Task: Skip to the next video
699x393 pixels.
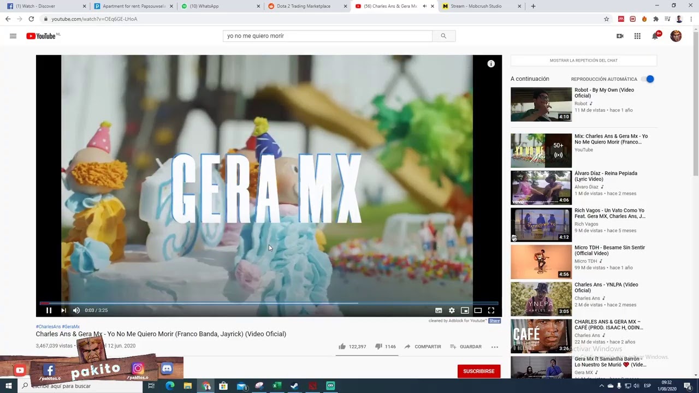Action: (63, 310)
